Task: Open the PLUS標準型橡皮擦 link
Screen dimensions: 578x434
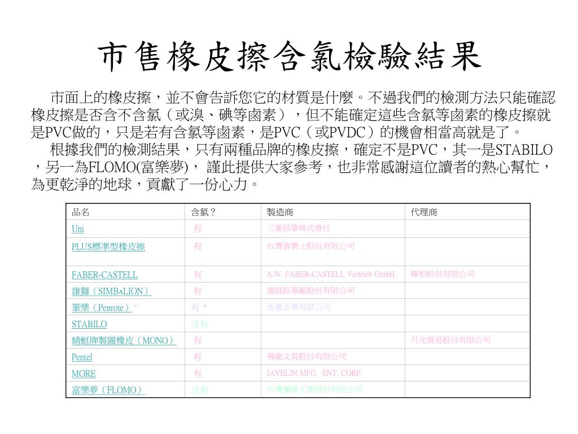Action: point(108,246)
